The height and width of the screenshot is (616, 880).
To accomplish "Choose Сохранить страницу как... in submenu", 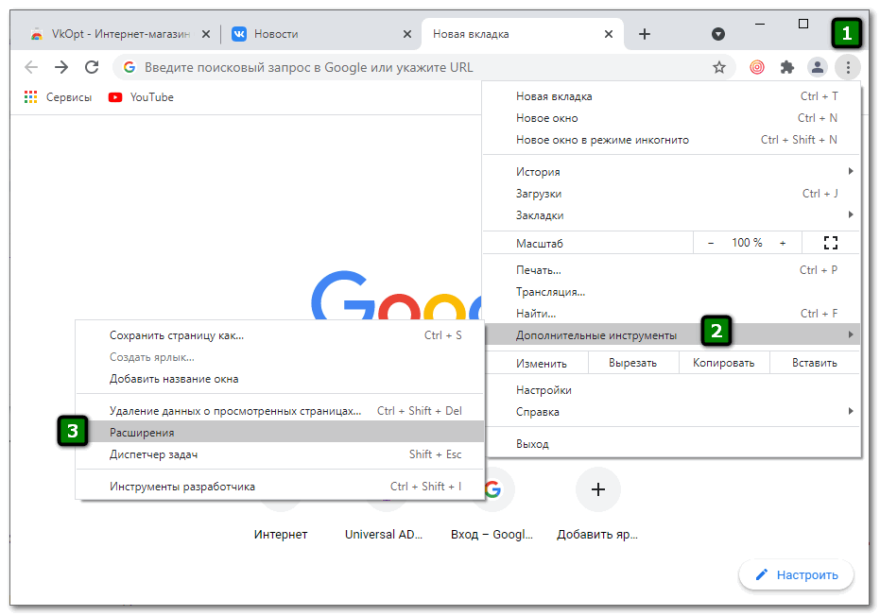I will [280, 335].
